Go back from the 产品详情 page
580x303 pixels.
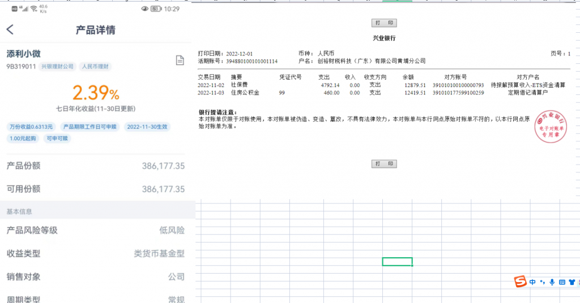click(10, 29)
